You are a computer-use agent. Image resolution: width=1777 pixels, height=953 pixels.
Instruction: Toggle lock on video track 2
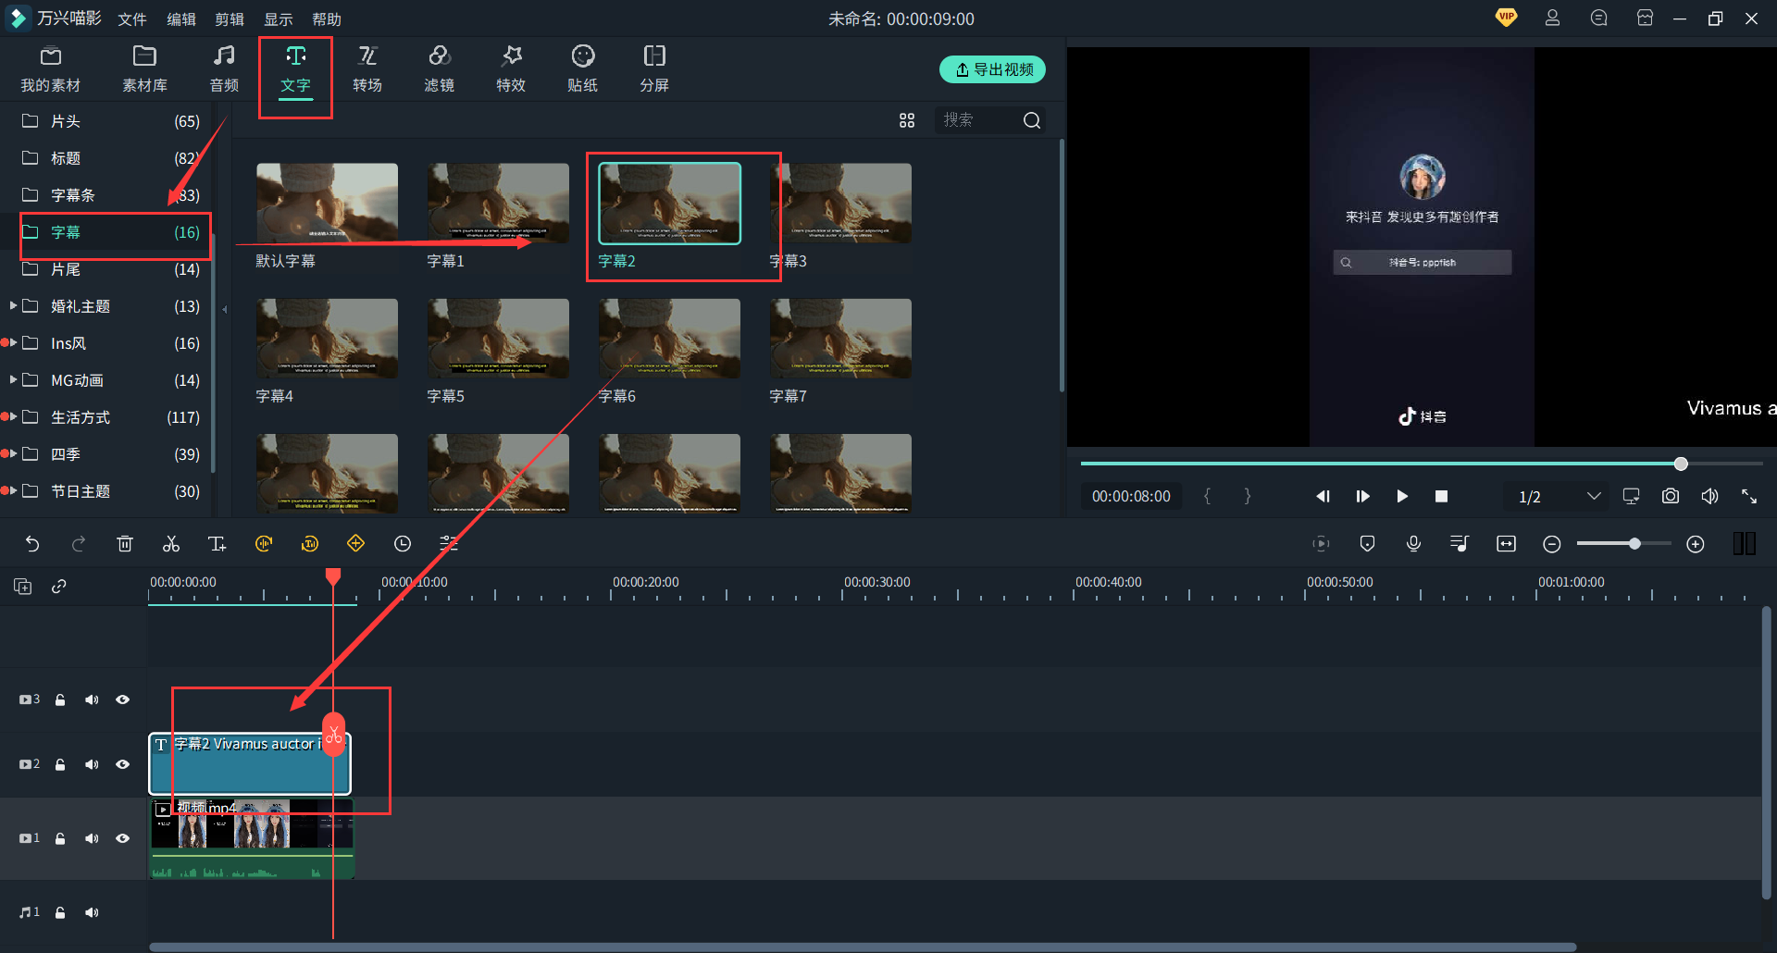pos(60,764)
